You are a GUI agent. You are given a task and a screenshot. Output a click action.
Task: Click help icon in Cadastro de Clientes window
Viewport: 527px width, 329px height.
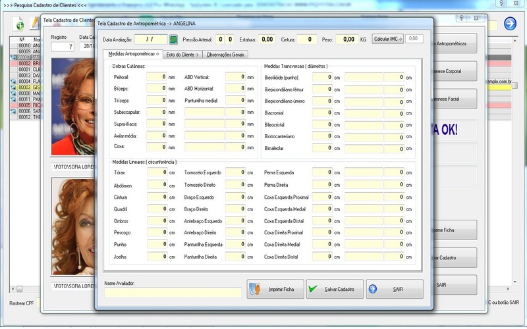(x=461, y=18)
